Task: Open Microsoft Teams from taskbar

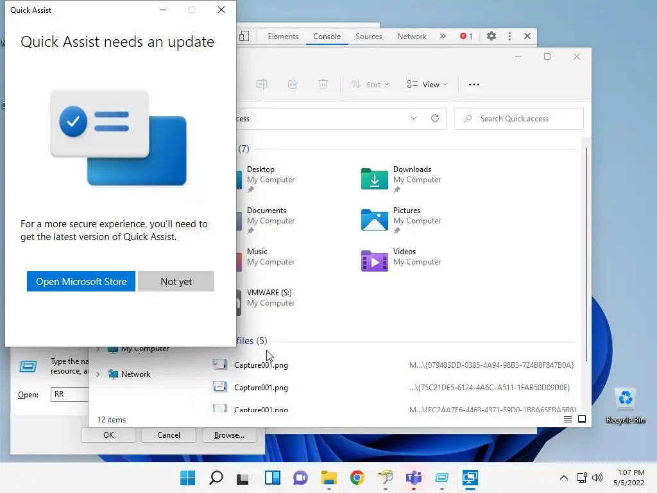Action: coord(414,478)
